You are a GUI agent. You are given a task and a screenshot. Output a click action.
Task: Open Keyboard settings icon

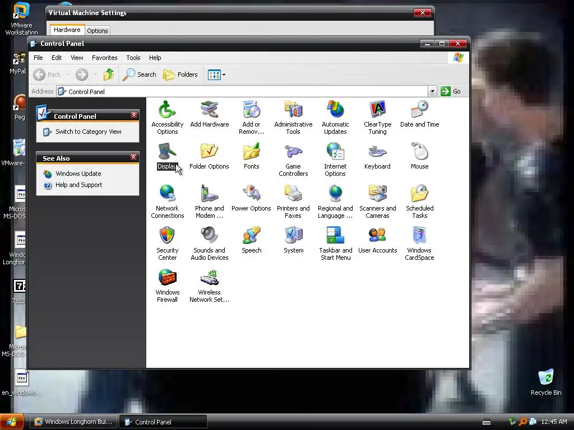point(377,156)
